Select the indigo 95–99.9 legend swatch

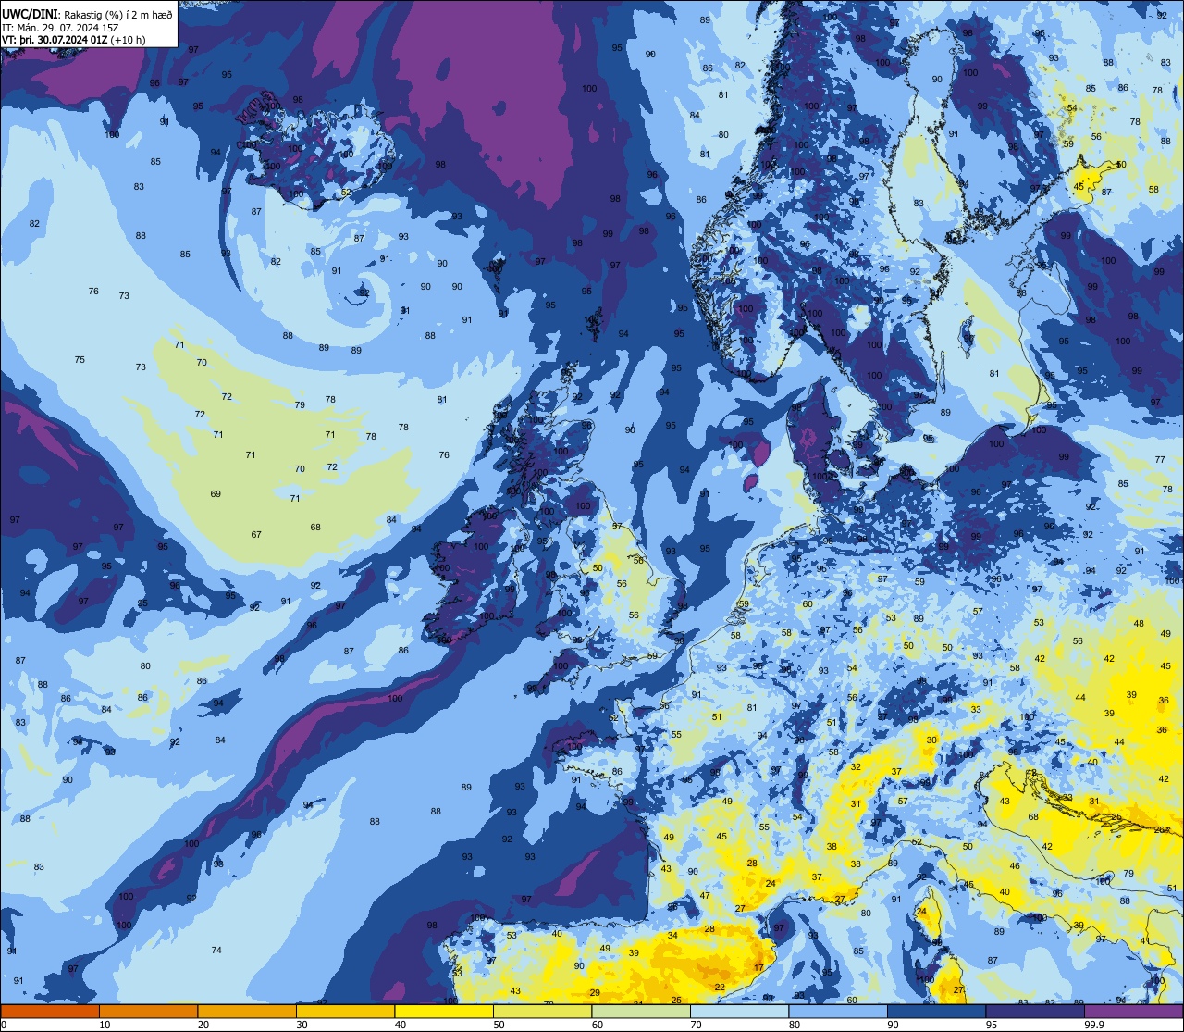[x=1035, y=1011]
